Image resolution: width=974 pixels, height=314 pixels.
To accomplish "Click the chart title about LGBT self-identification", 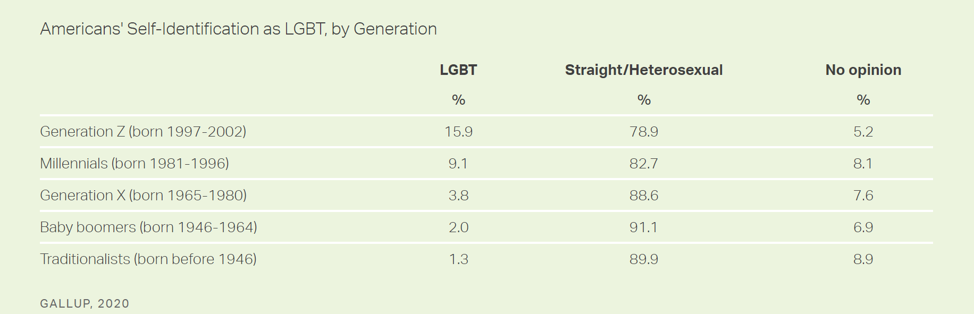I will (x=238, y=29).
